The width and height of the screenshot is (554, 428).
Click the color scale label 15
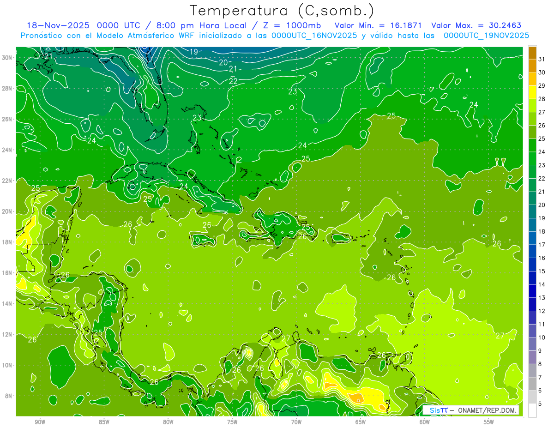pyautogui.click(x=542, y=271)
